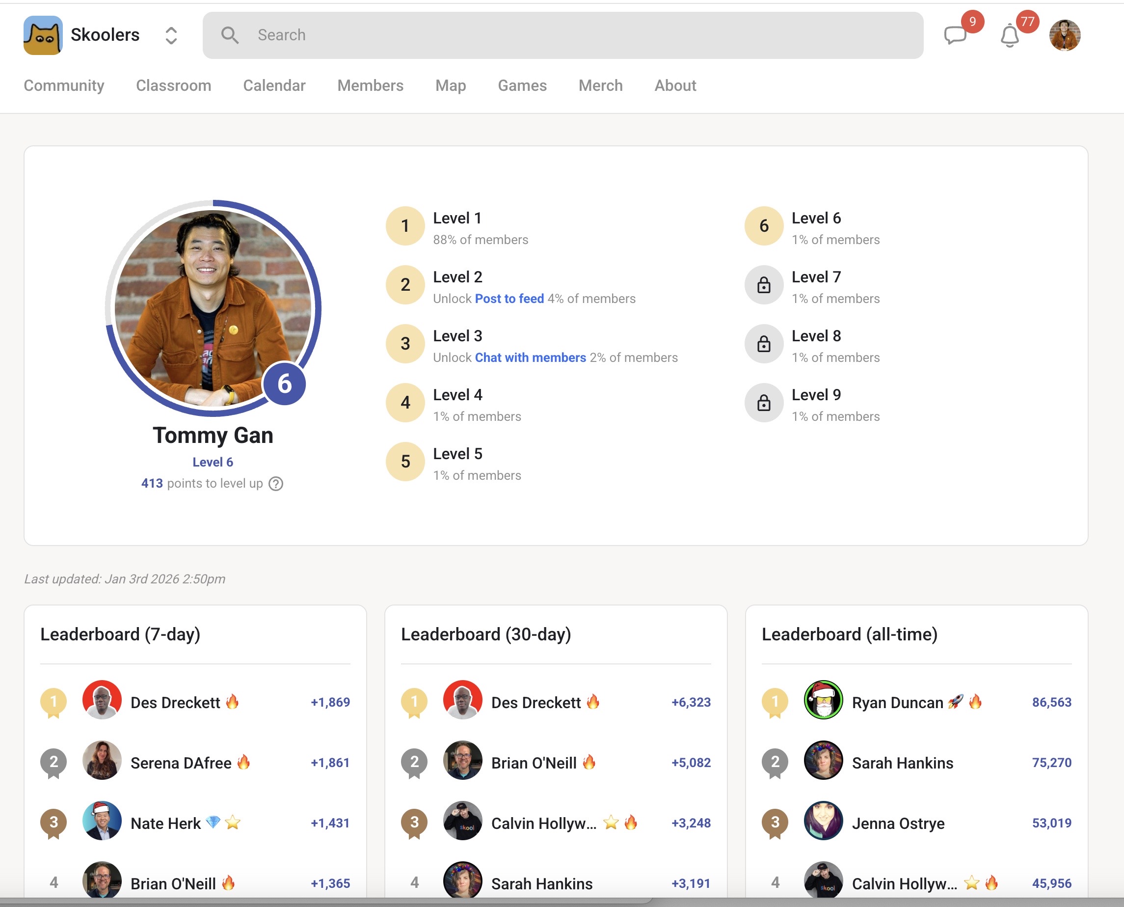1124x907 pixels.
Task: Click the points help question mark icon
Action: (276, 484)
